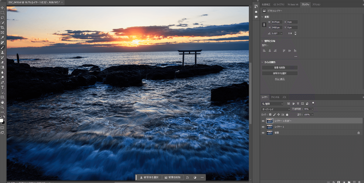Viewport: 364px width, 183px height.
Task: Delete layer using the trash icon
Action: pos(359,182)
